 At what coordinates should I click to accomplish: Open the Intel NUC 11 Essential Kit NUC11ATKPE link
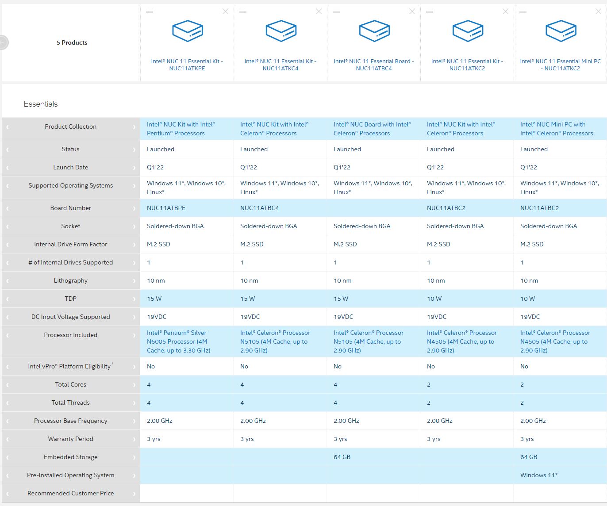187,65
